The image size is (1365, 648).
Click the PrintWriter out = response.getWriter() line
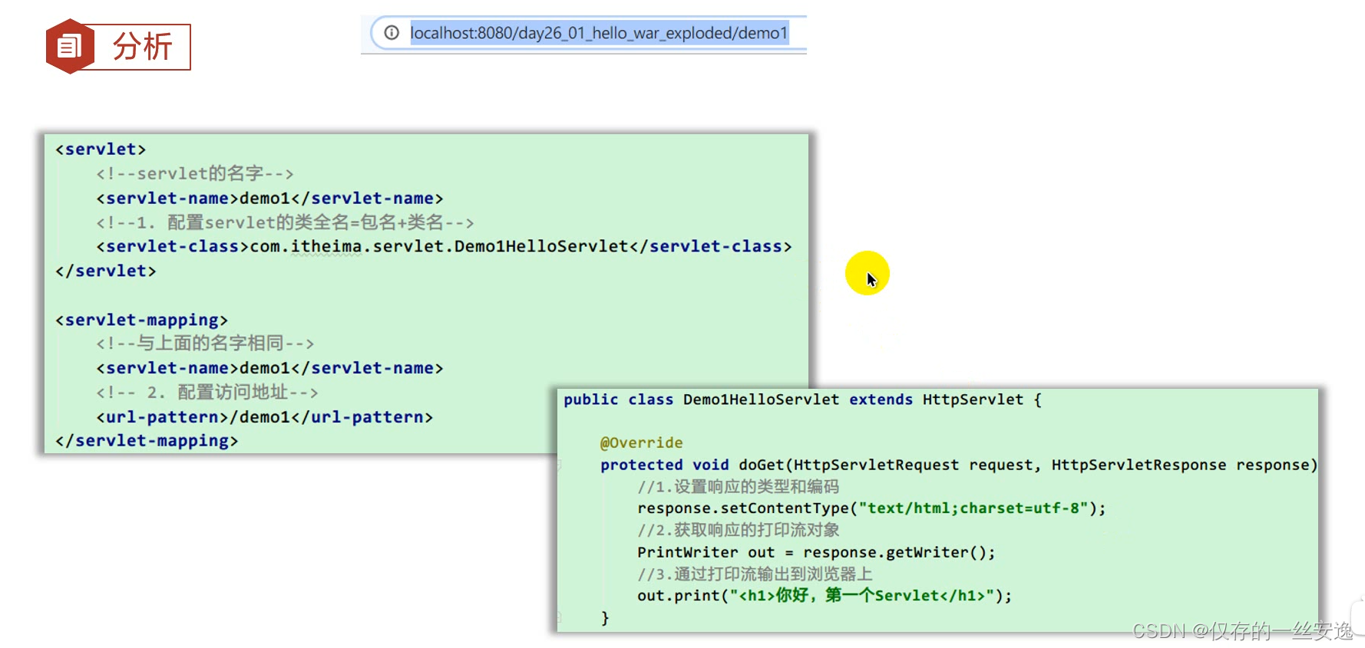click(x=816, y=552)
